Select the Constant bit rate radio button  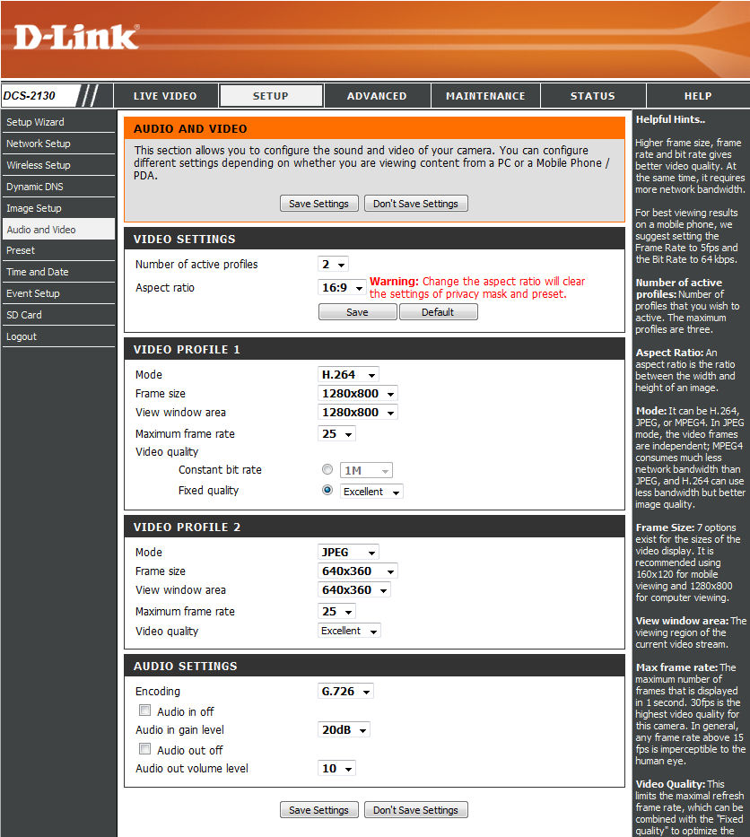click(x=327, y=470)
